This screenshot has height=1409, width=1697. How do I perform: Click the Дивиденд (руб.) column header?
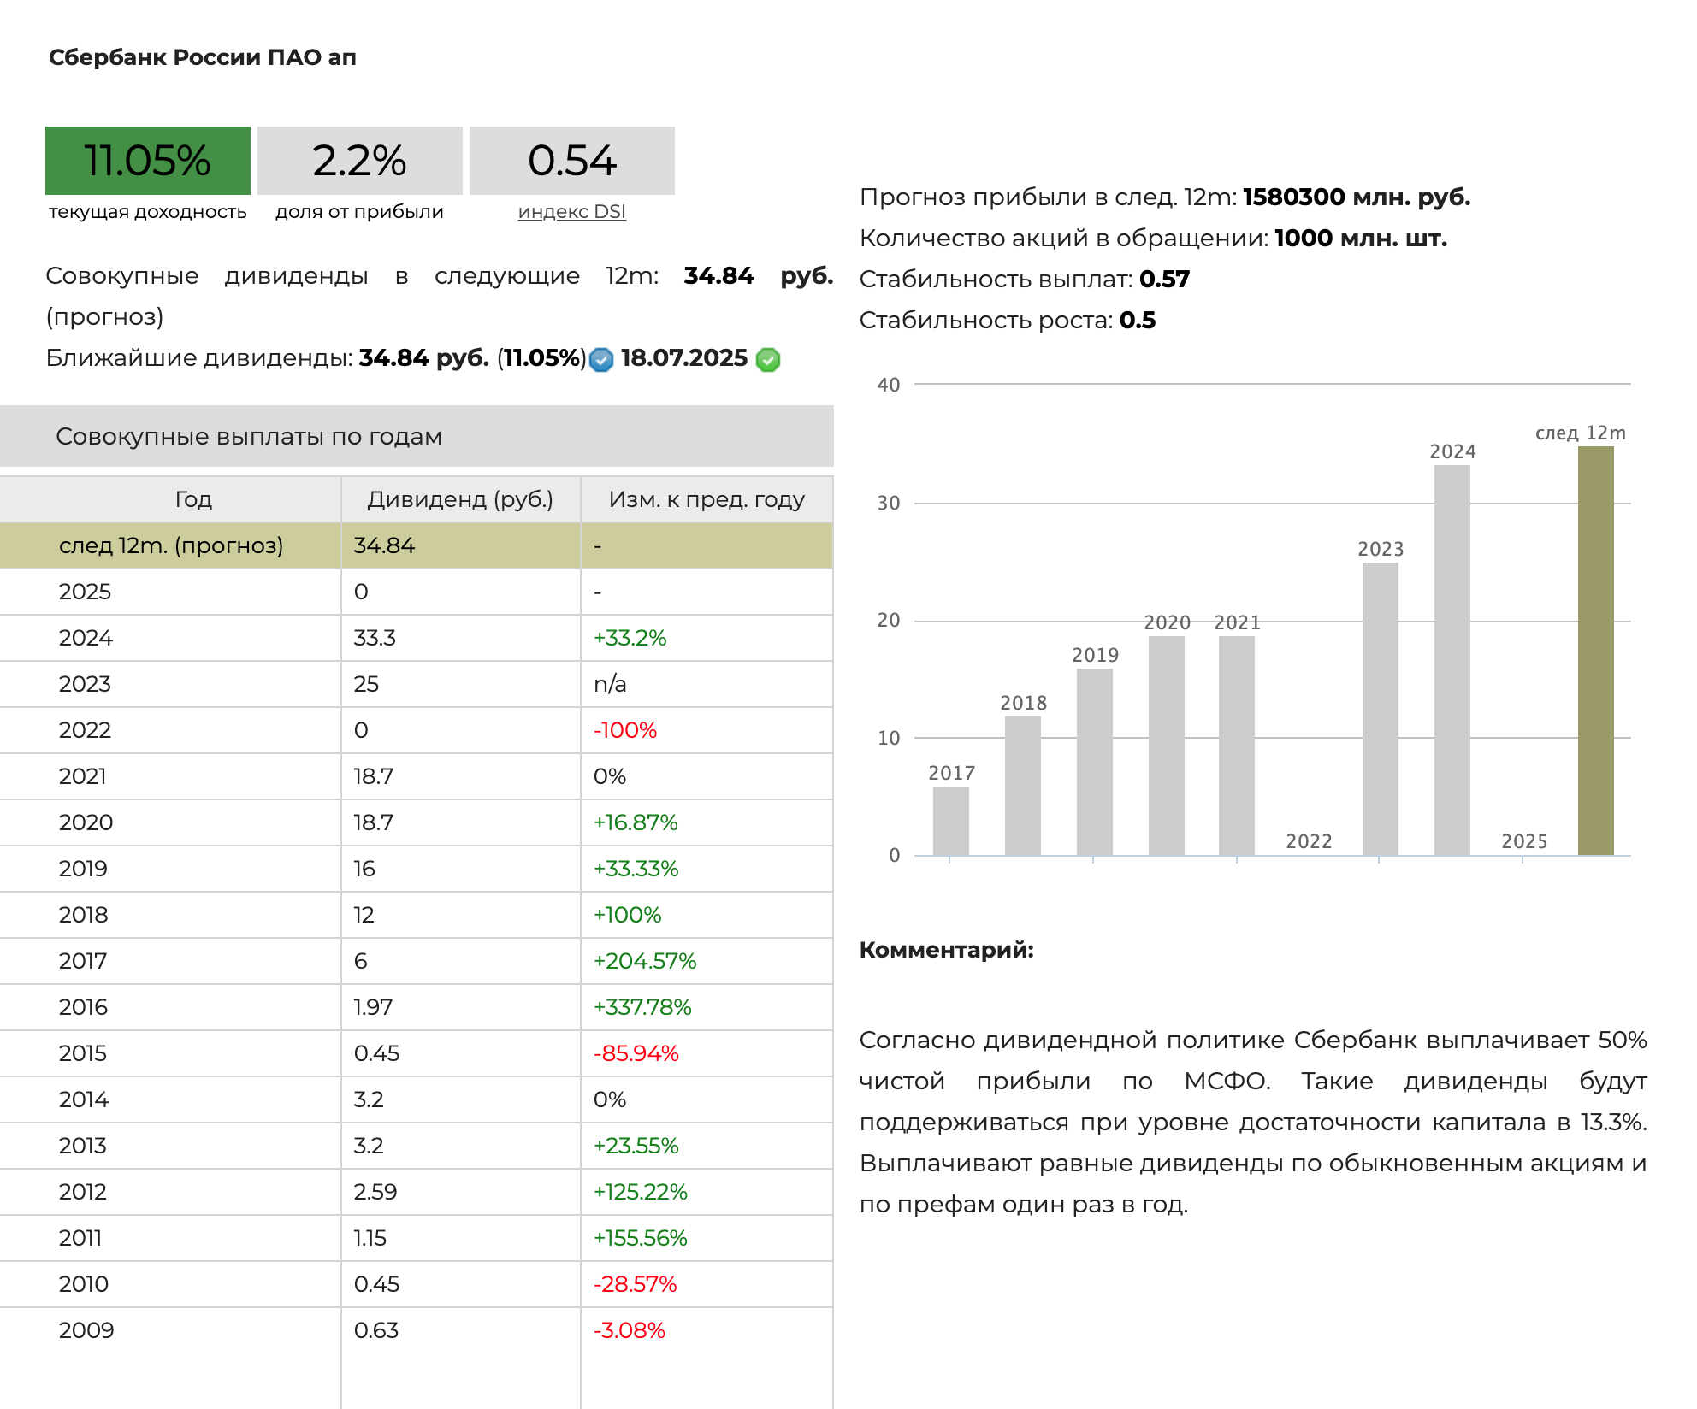460,499
